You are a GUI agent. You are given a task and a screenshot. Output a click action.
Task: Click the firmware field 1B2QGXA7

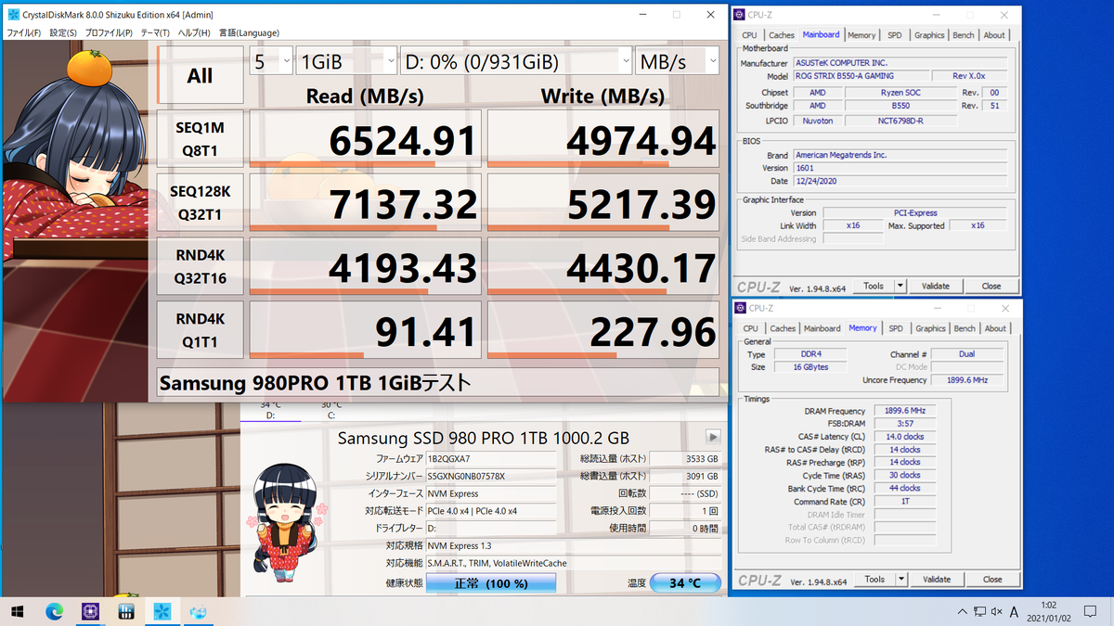(x=491, y=458)
